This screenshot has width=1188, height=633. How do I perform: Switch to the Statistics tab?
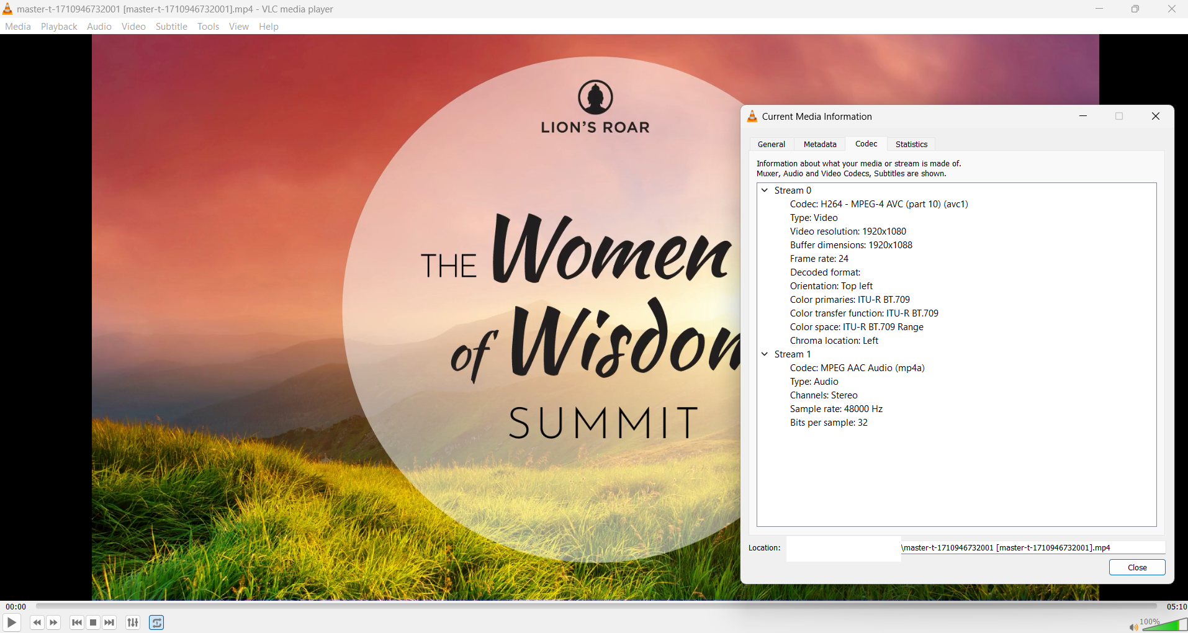911,144
